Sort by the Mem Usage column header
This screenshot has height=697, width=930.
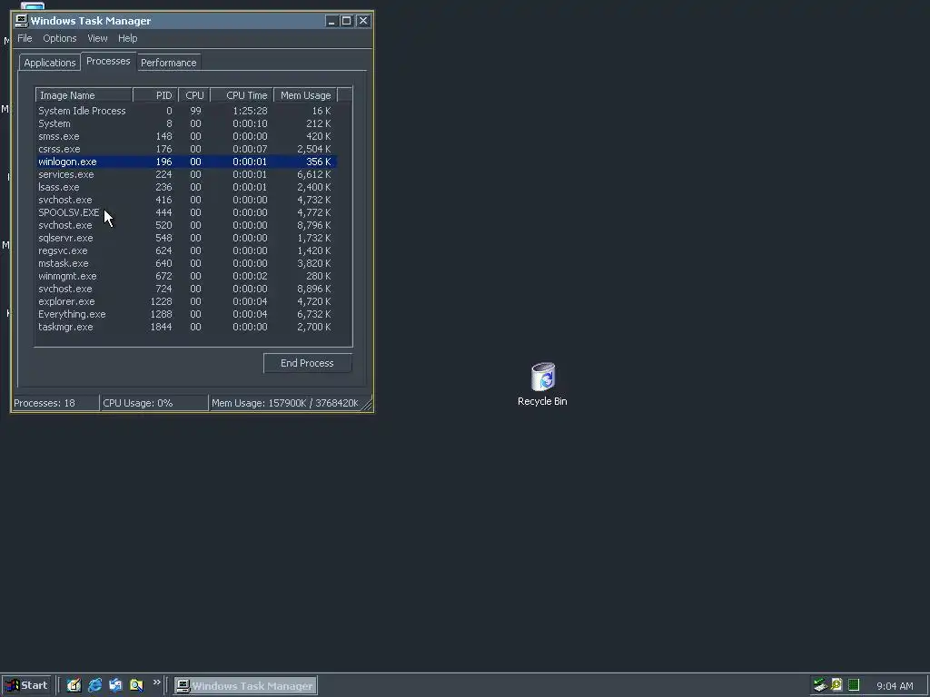(x=305, y=95)
